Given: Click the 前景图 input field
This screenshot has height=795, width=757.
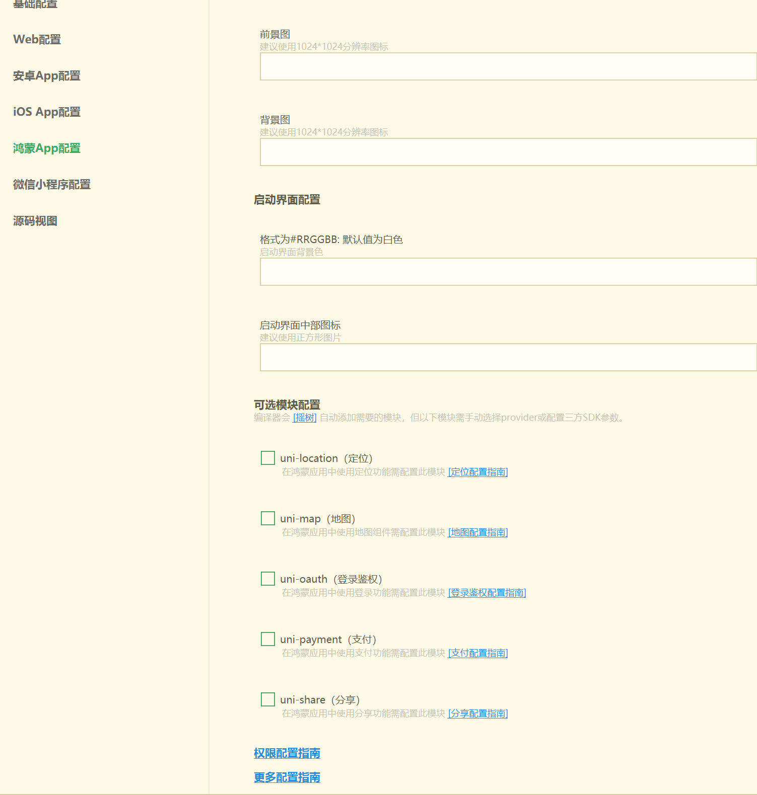Looking at the screenshot, I should pyautogui.click(x=508, y=66).
